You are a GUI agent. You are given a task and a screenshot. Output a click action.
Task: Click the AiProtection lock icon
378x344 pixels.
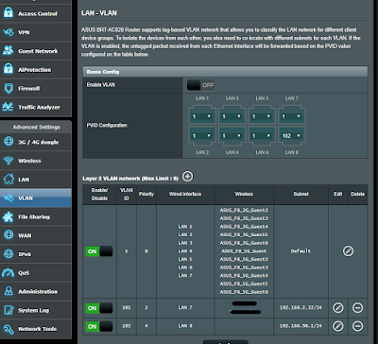coord(9,69)
